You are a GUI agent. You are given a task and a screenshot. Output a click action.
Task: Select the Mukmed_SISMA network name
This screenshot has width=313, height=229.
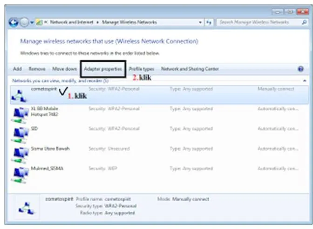(x=47, y=168)
